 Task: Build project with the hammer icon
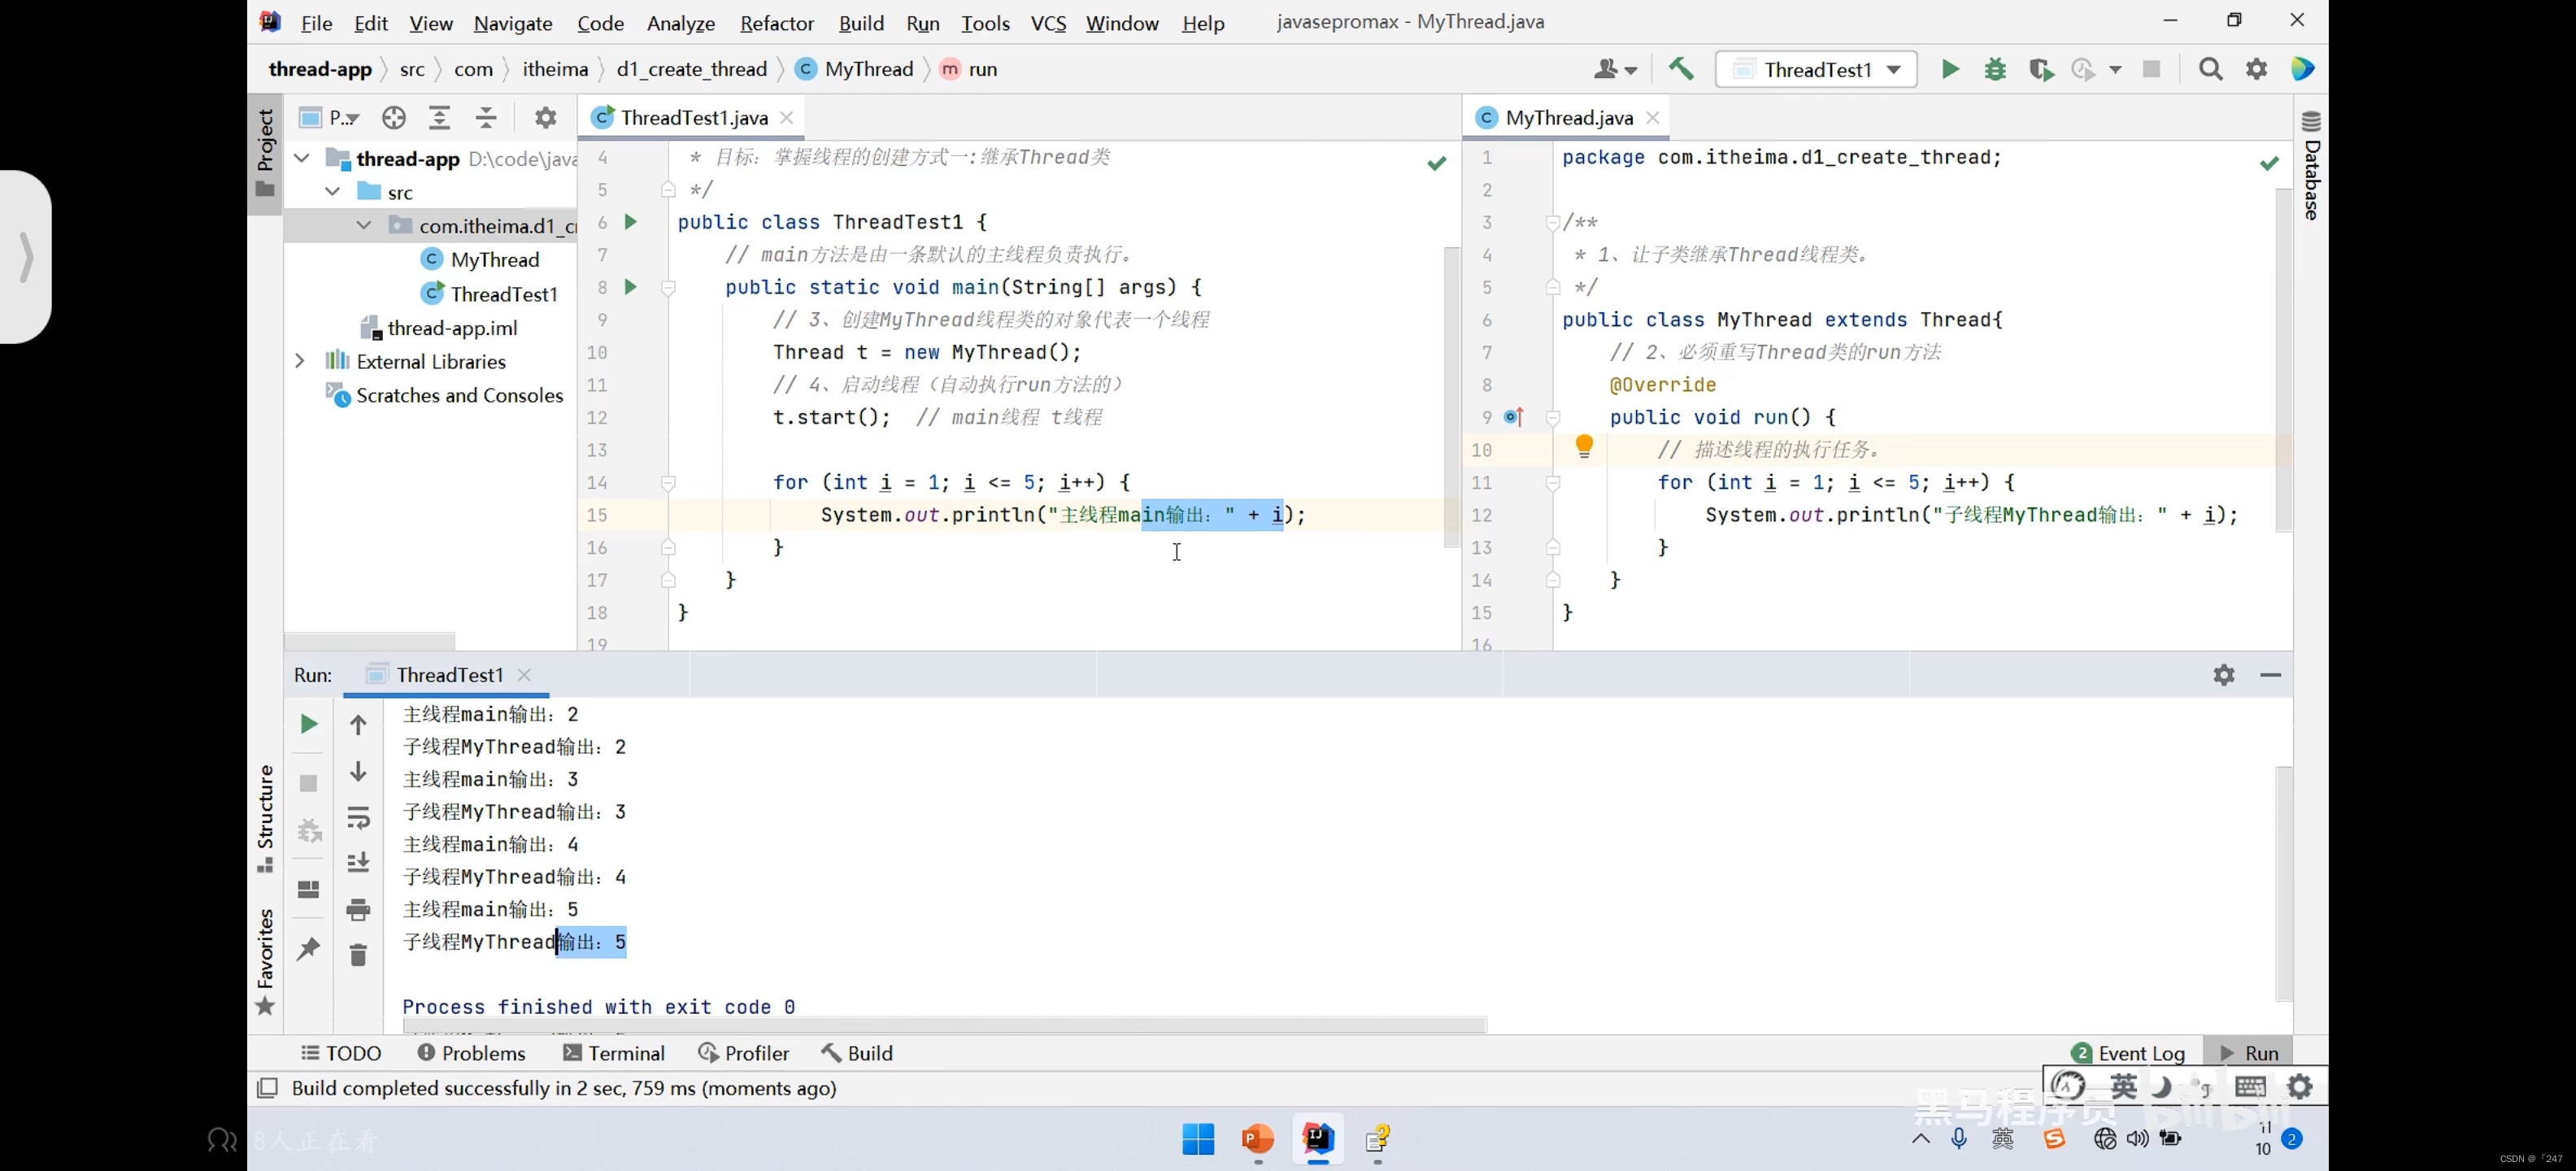[1681, 69]
